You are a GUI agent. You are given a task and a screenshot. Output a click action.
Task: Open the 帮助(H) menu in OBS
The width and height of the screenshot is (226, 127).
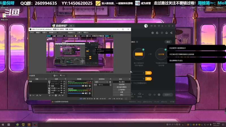coord(86,32)
